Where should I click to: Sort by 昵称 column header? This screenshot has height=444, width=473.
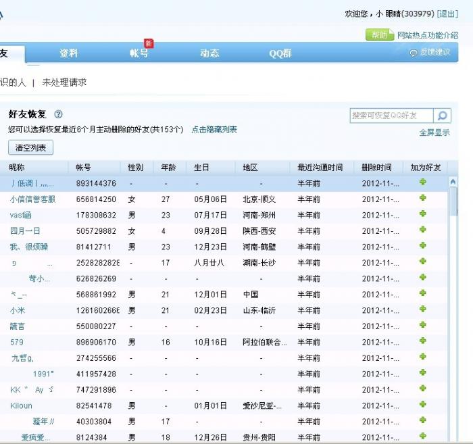(x=17, y=168)
